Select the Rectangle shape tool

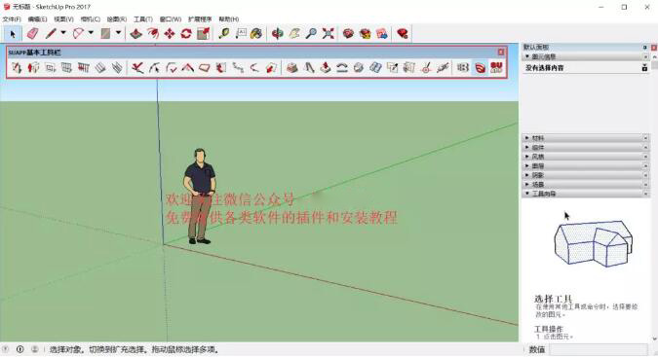point(105,33)
